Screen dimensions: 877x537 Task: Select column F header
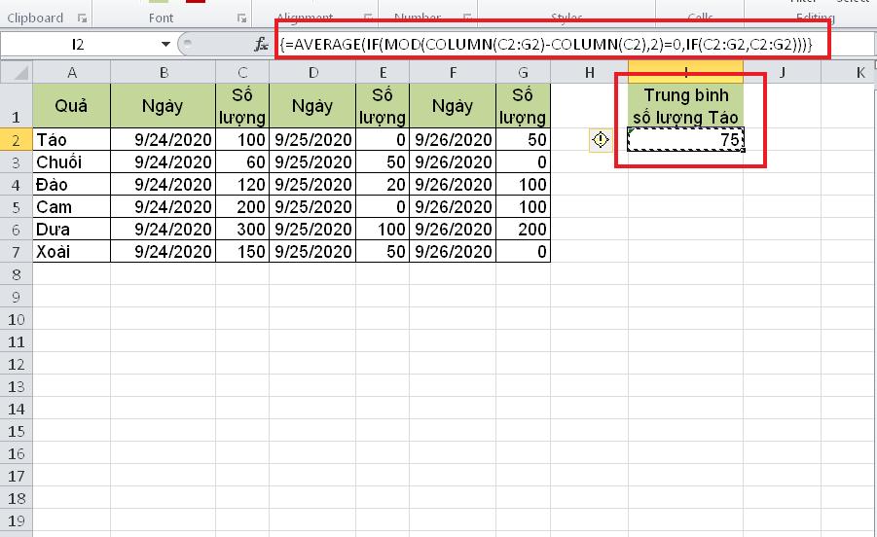(453, 72)
